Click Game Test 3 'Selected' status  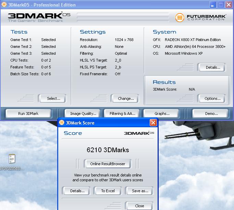click(48, 53)
